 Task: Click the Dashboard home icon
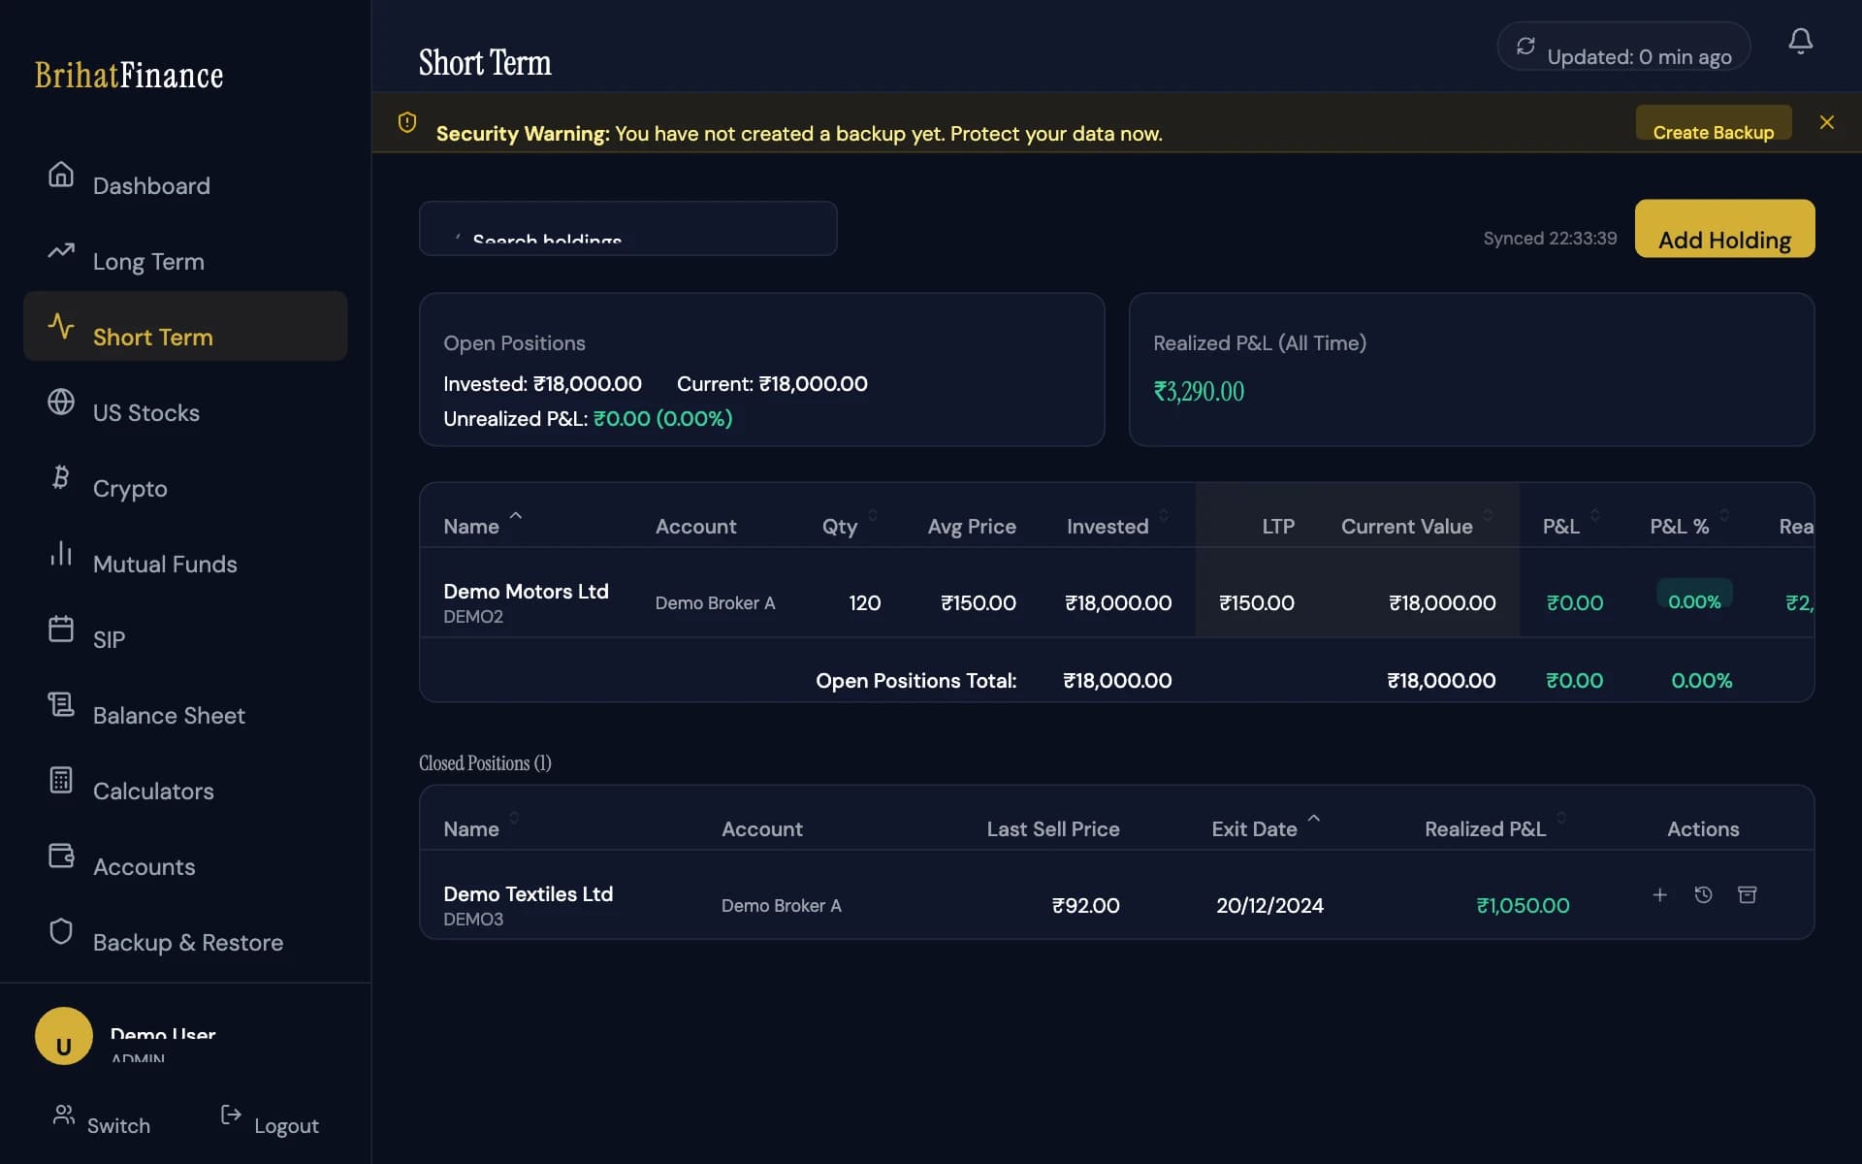tap(61, 175)
